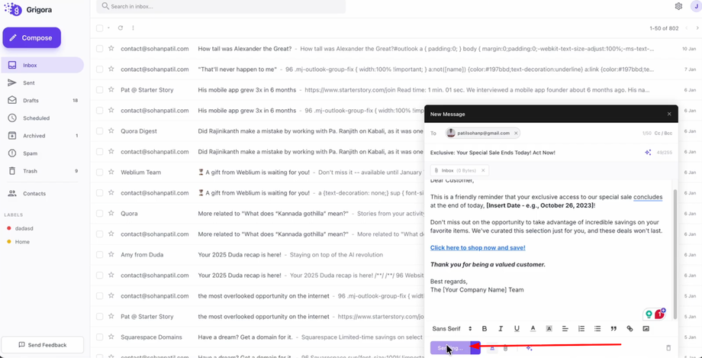The width and height of the screenshot is (702, 358).
Task: Open the Inbox folder
Action: tap(42, 65)
